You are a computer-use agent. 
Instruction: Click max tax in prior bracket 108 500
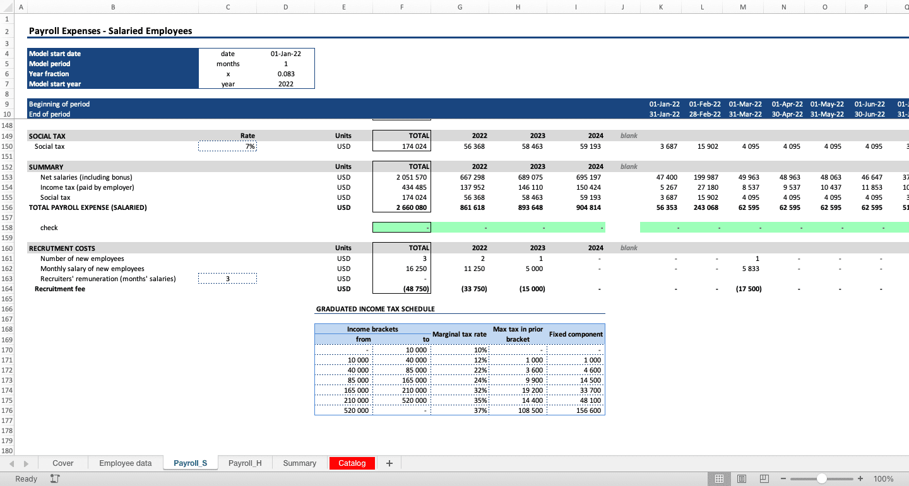(518, 410)
